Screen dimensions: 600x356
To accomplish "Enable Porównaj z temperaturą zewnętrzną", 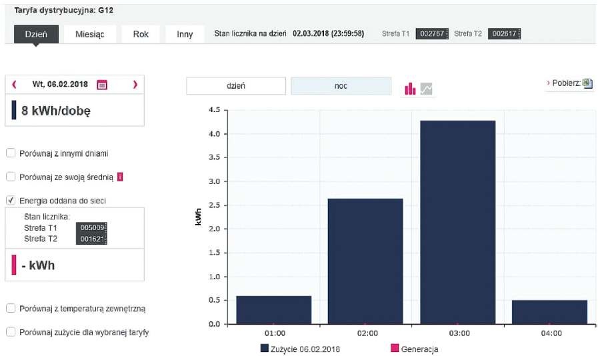I will click(x=11, y=308).
